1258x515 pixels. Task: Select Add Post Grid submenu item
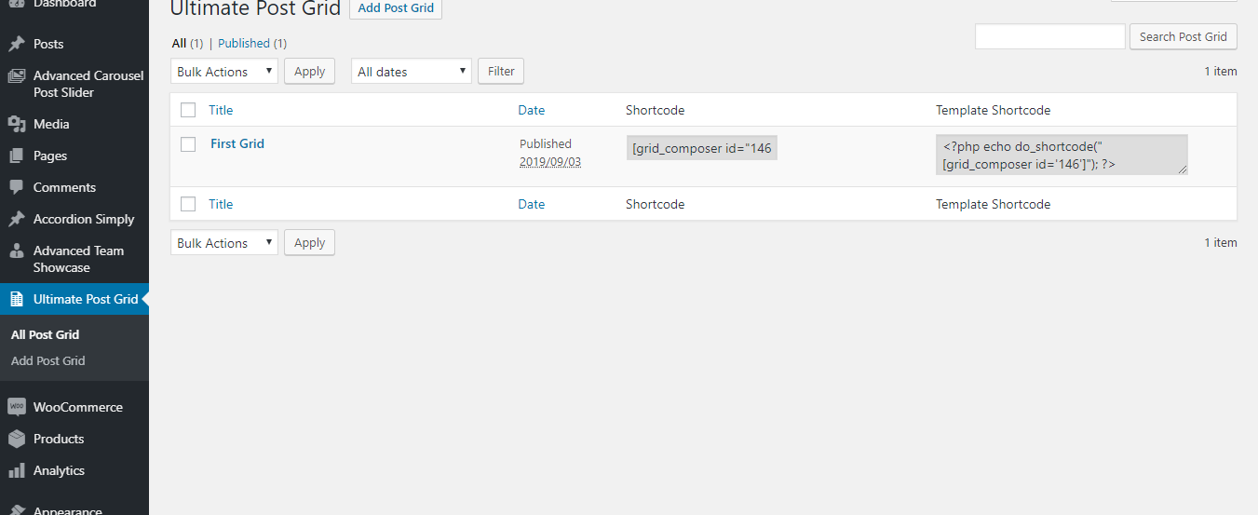[x=48, y=360]
